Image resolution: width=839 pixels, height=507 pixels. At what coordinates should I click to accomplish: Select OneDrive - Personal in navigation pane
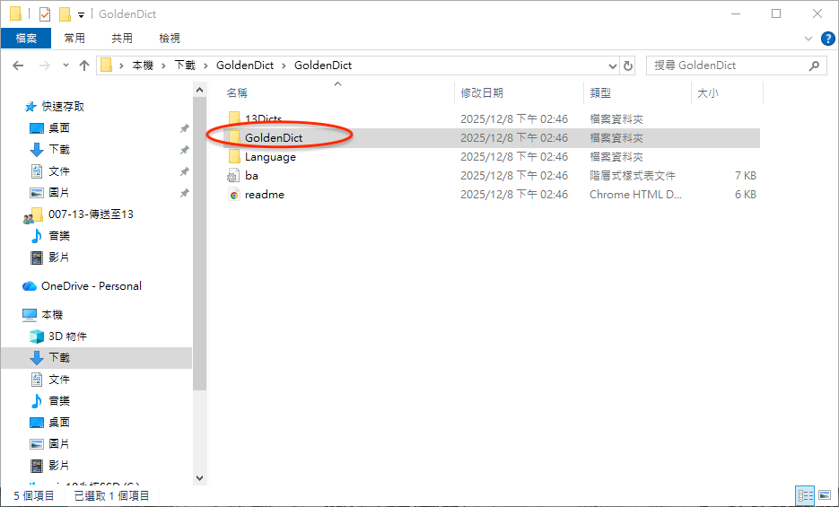[x=91, y=286]
